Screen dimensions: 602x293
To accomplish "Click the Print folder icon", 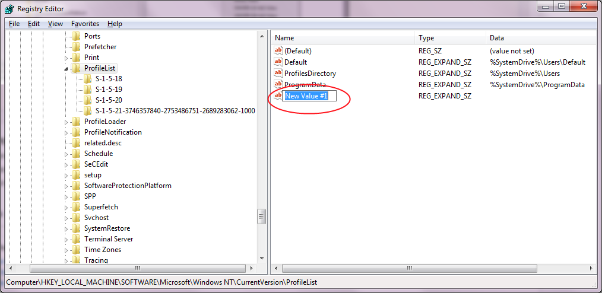I will click(x=76, y=58).
